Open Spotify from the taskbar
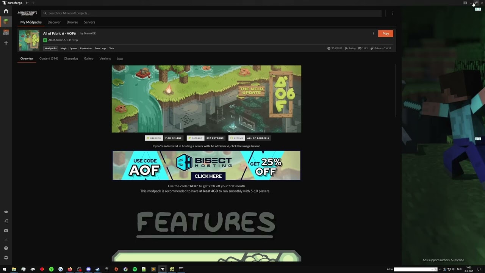485x273 pixels. 135,269
